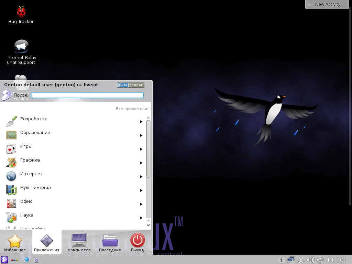Open the file manager icon in taskbar
The height and width of the screenshot is (264, 352).
[x=36, y=260]
